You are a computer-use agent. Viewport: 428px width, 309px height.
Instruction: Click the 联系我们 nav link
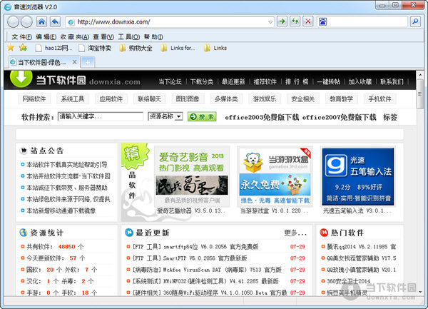tap(392, 81)
